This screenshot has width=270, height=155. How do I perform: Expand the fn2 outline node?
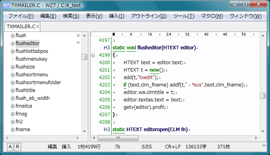13,122
